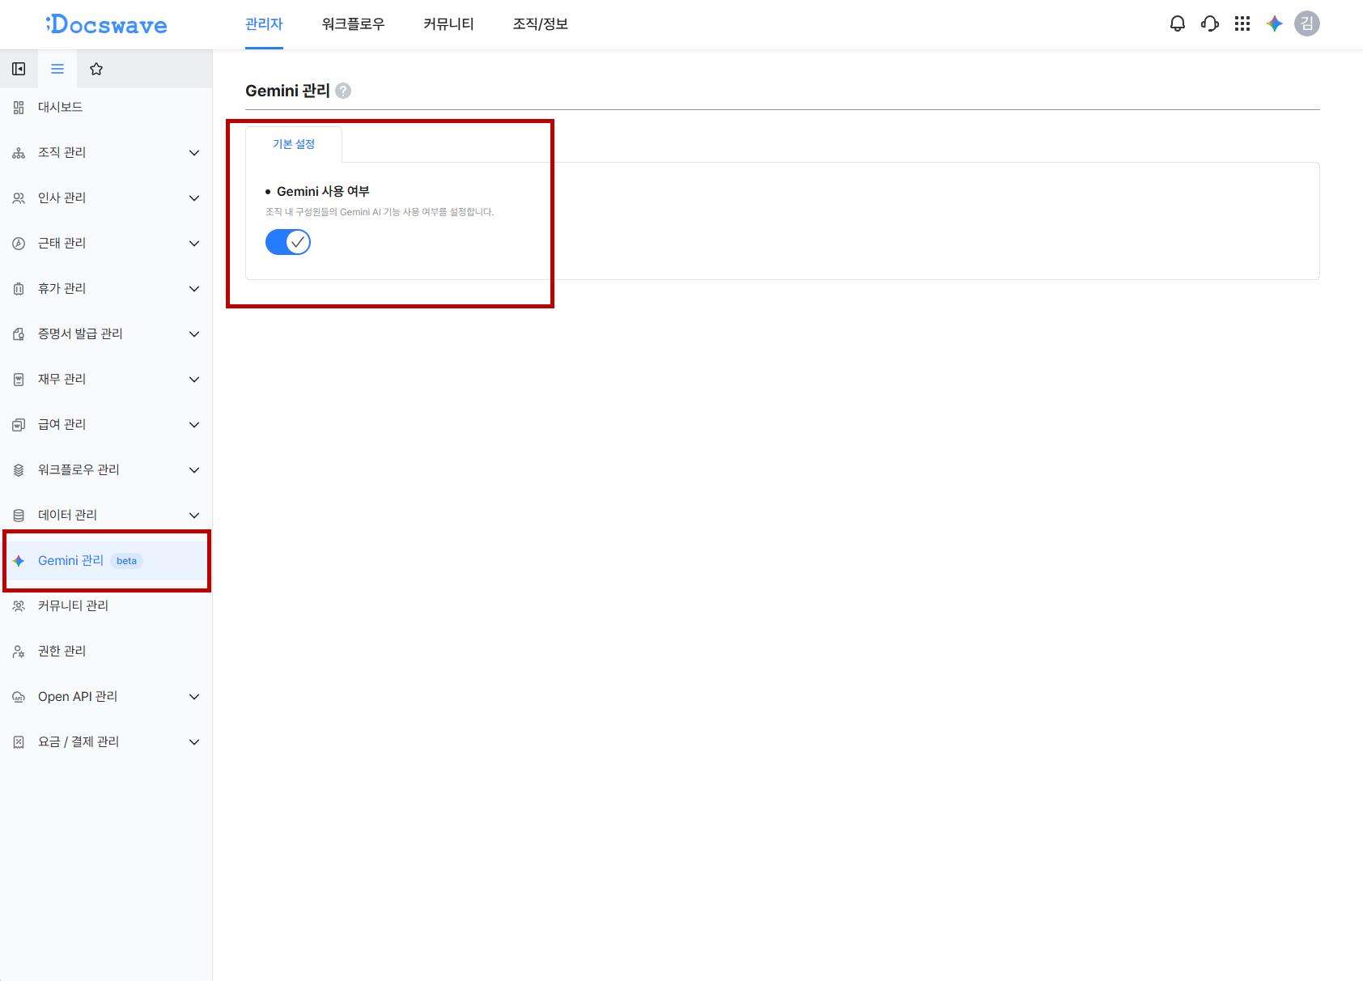Expand the 급여 관리 chevron
Viewport: 1363px width, 981px height.
coord(194,425)
